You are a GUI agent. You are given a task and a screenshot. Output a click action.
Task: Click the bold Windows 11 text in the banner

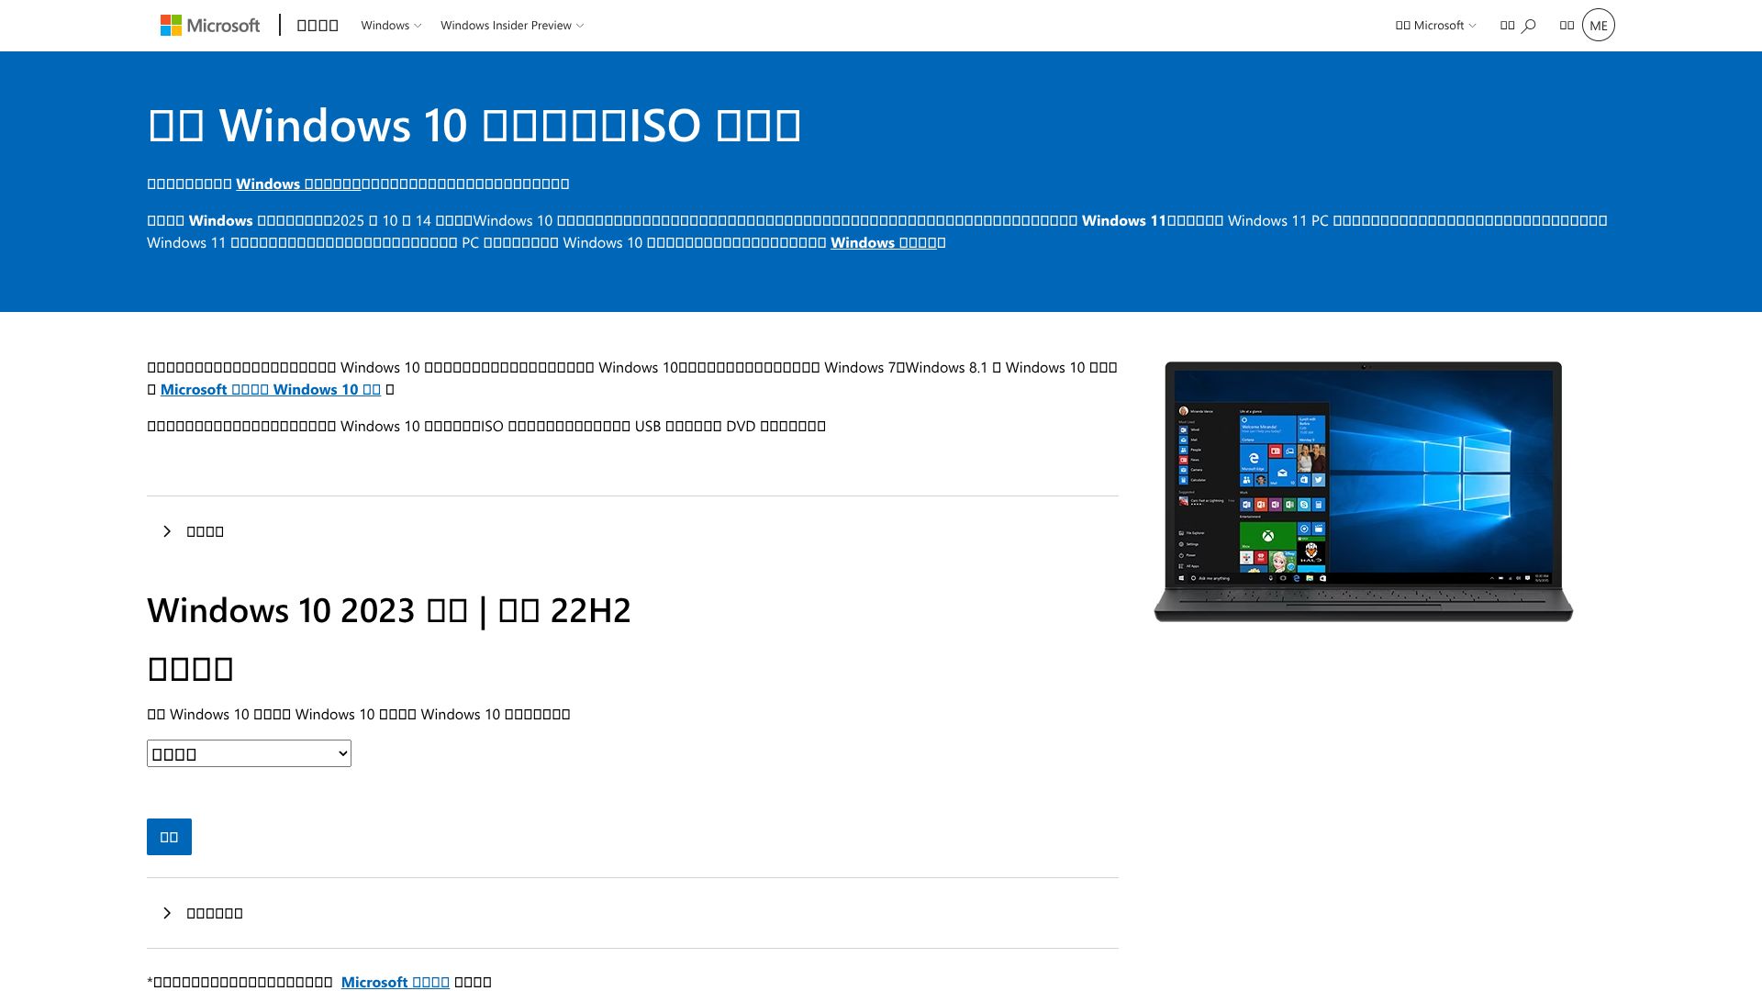point(1124,220)
